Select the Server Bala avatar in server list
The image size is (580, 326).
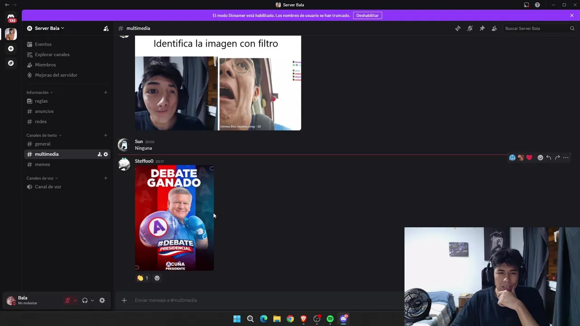11,34
